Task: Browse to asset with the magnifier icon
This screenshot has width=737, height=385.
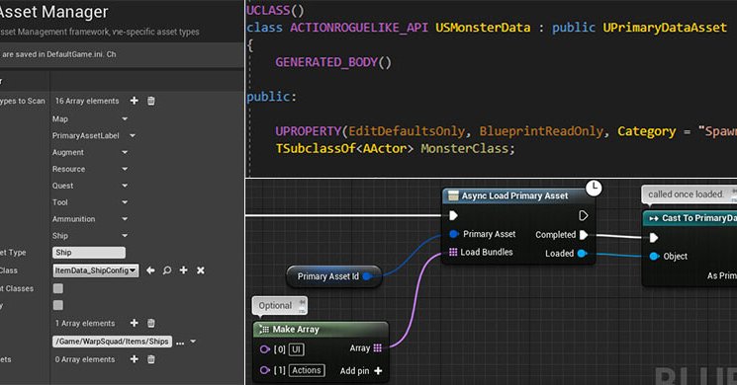Action: tap(167, 270)
